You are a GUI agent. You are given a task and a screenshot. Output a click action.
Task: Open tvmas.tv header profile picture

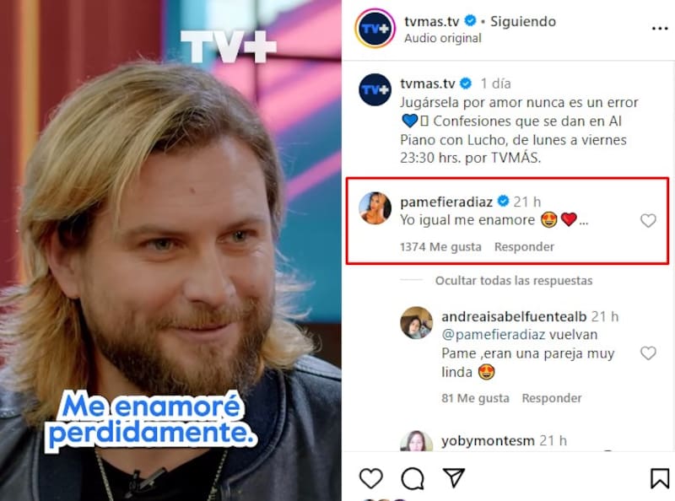[x=375, y=29]
